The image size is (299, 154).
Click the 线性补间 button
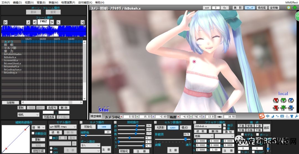[x=38, y=151]
